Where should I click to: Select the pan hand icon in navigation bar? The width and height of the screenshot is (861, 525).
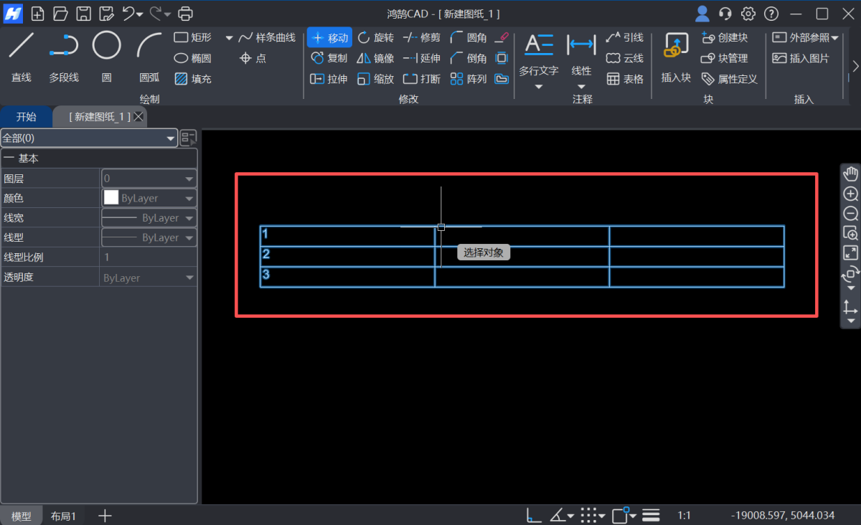tap(850, 173)
